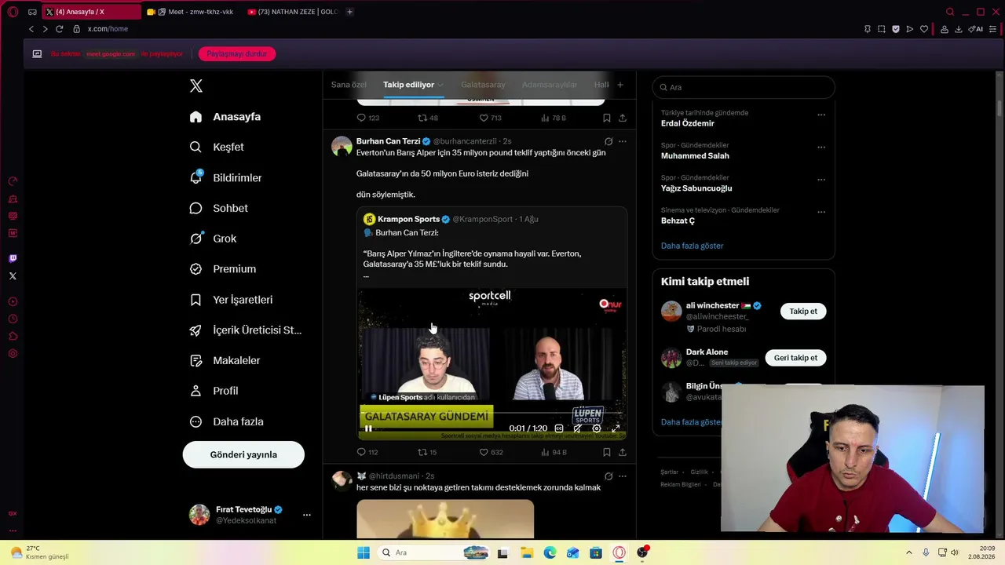Click Paylaşmayı durdur to stop sharing

tap(237, 54)
